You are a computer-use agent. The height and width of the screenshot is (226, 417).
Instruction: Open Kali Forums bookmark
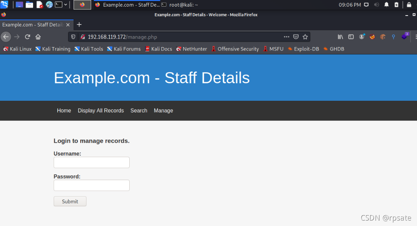[x=124, y=49]
